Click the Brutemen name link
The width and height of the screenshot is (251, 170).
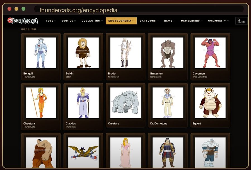[x=156, y=74]
